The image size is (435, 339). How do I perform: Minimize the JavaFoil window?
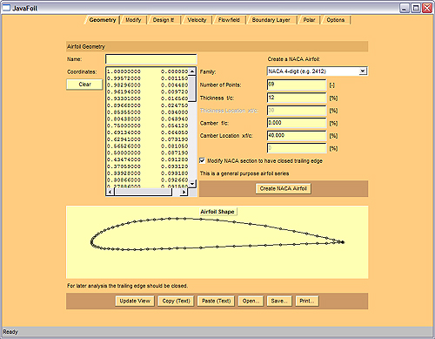pos(405,8)
